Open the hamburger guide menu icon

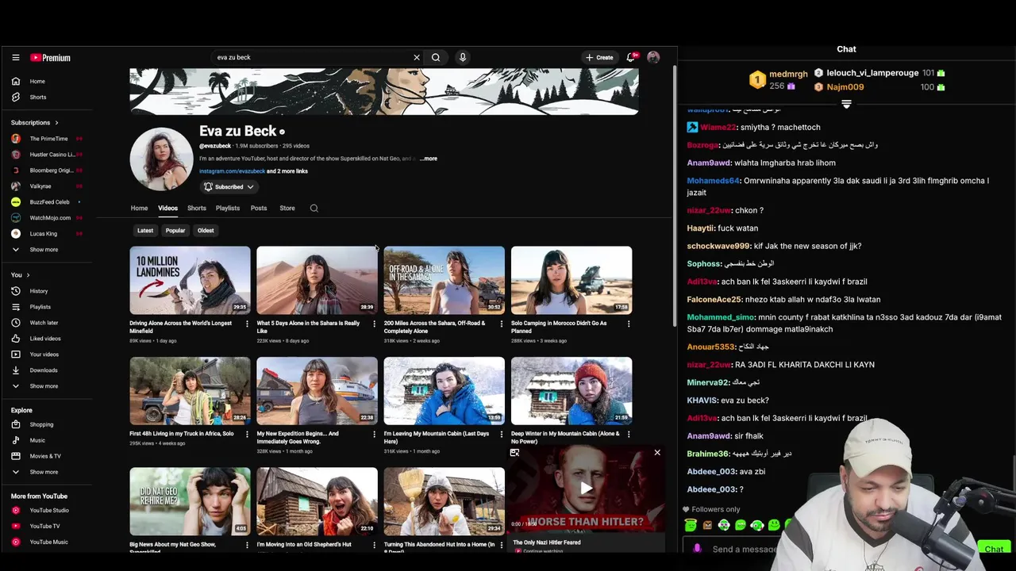point(15,57)
